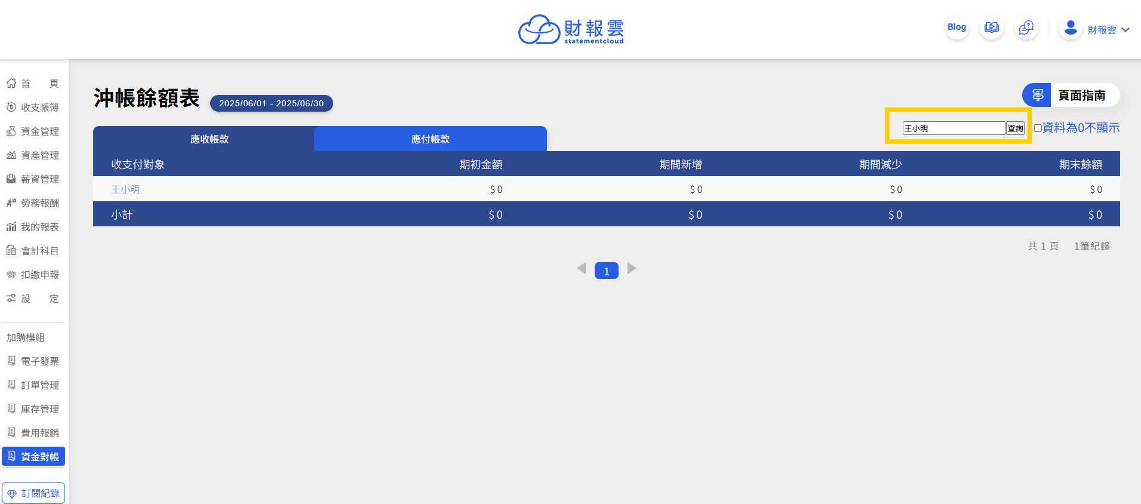1141x504 pixels.
Task: Click the 資產管理 sidebar icon
Action: click(x=11, y=155)
